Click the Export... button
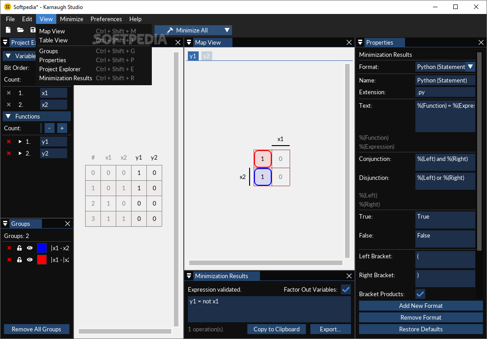Screen dimensions: 487x339 click(x=331, y=330)
